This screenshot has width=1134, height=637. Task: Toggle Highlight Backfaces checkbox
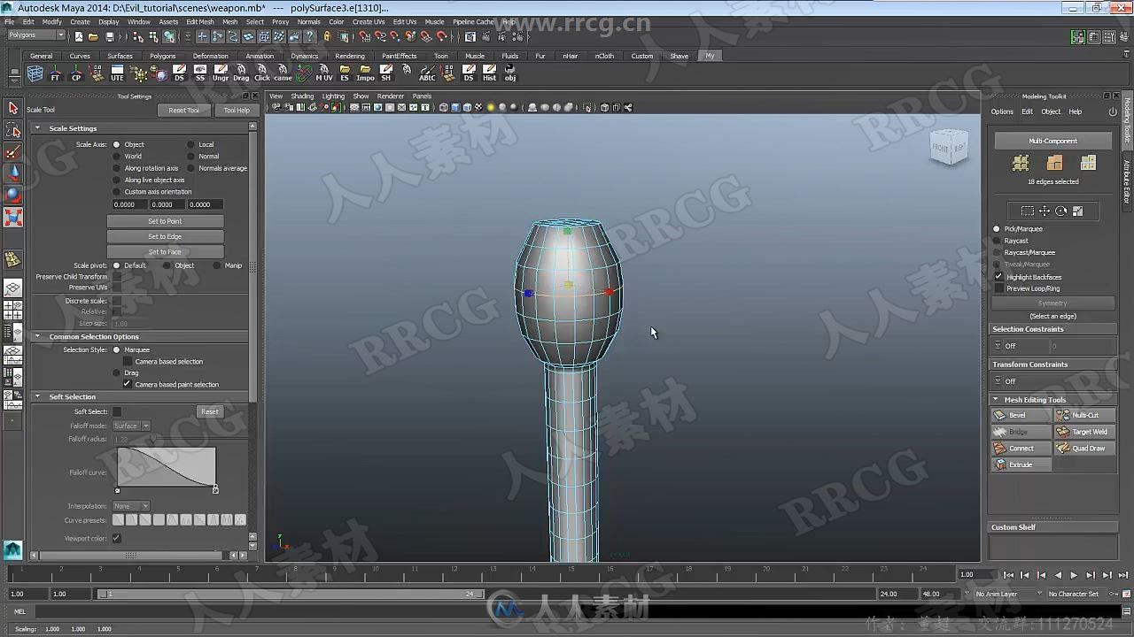click(998, 277)
